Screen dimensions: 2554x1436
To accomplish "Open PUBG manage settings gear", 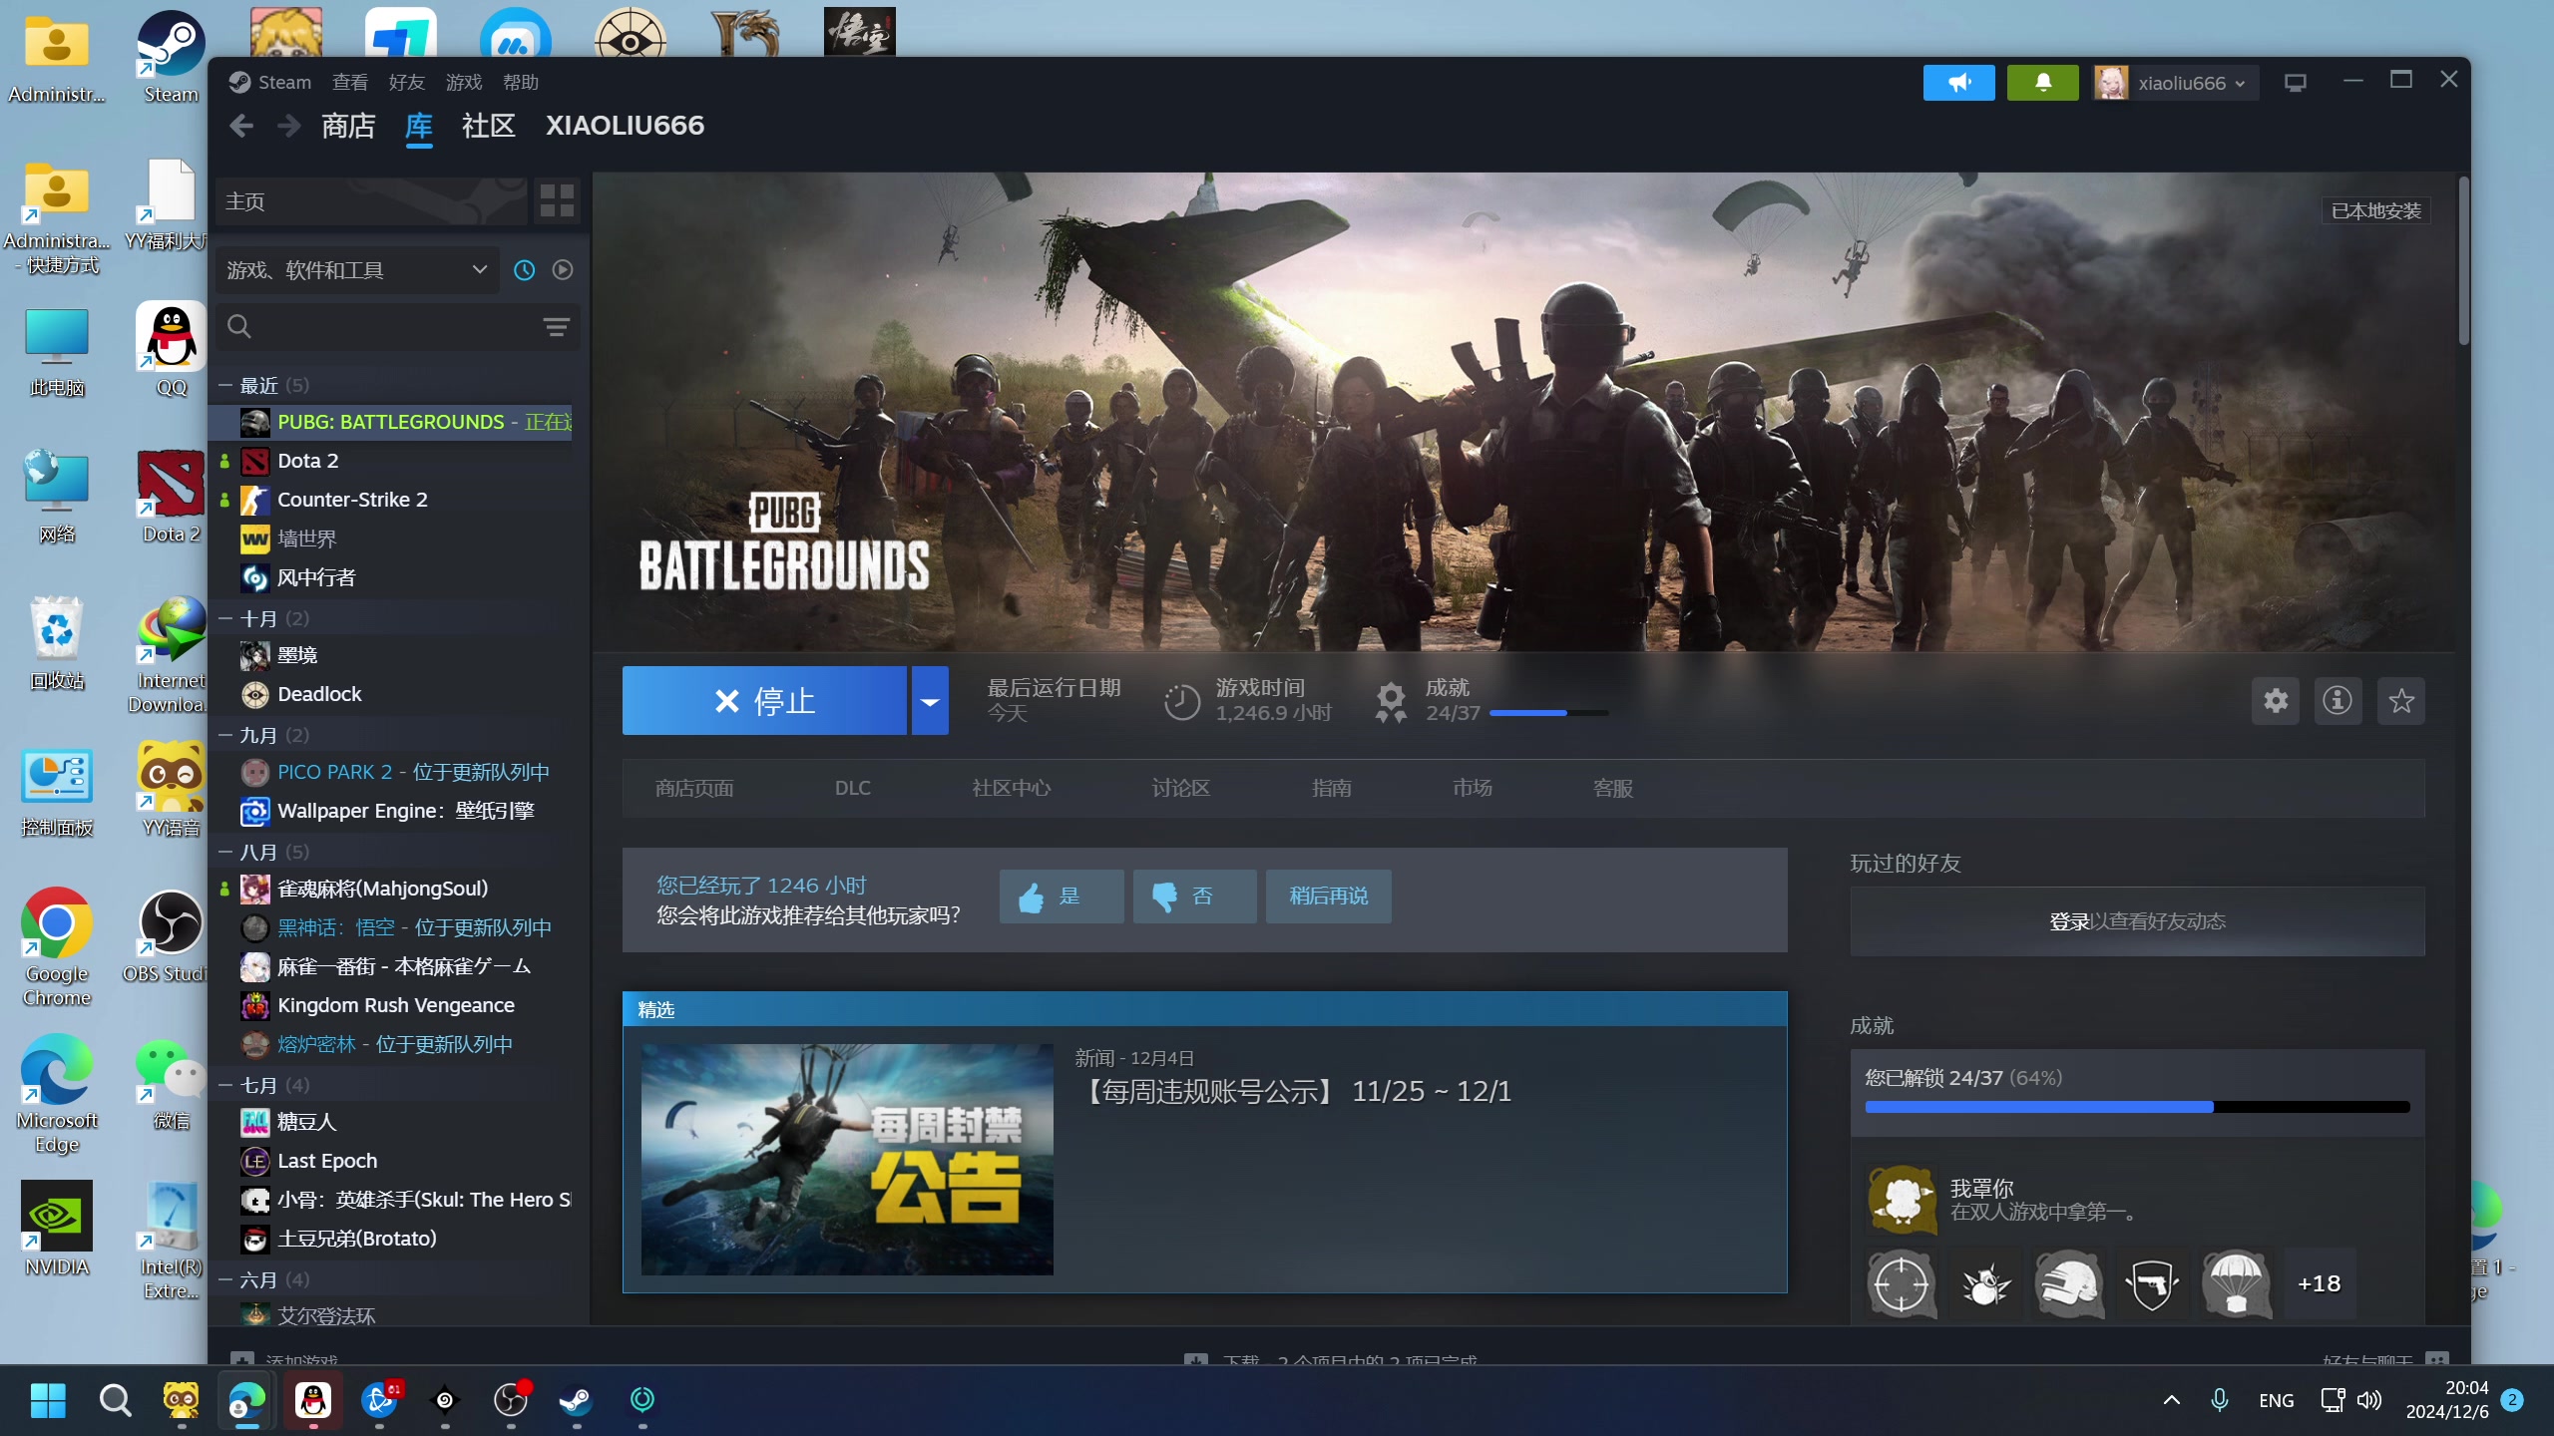I will coord(2276,701).
